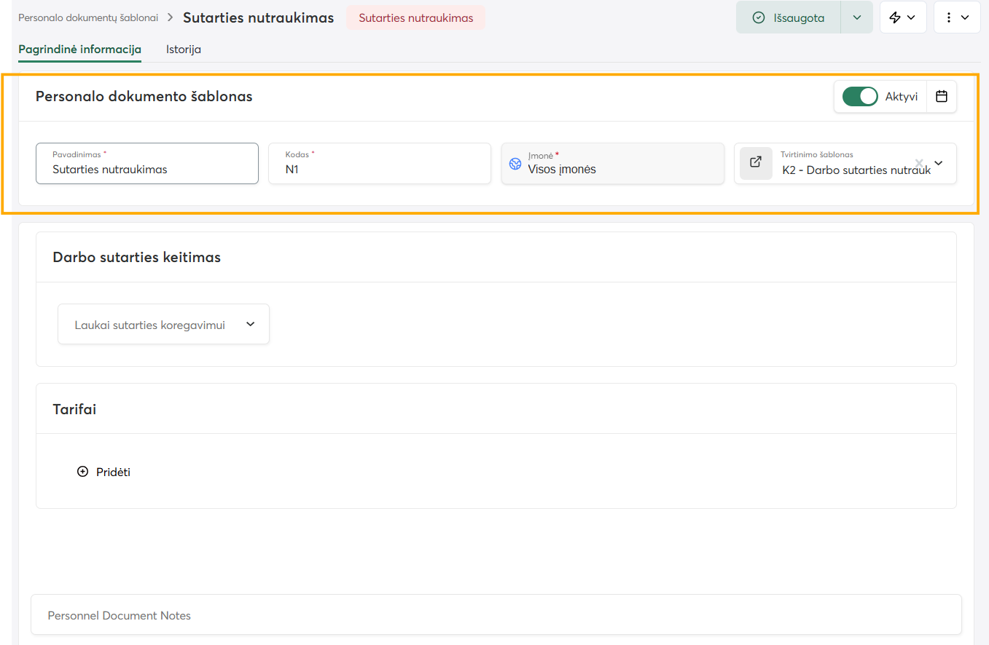Select the Įmonė field showing Visos įmonės
This screenshot has width=989, height=645.
tap(613, 163)
